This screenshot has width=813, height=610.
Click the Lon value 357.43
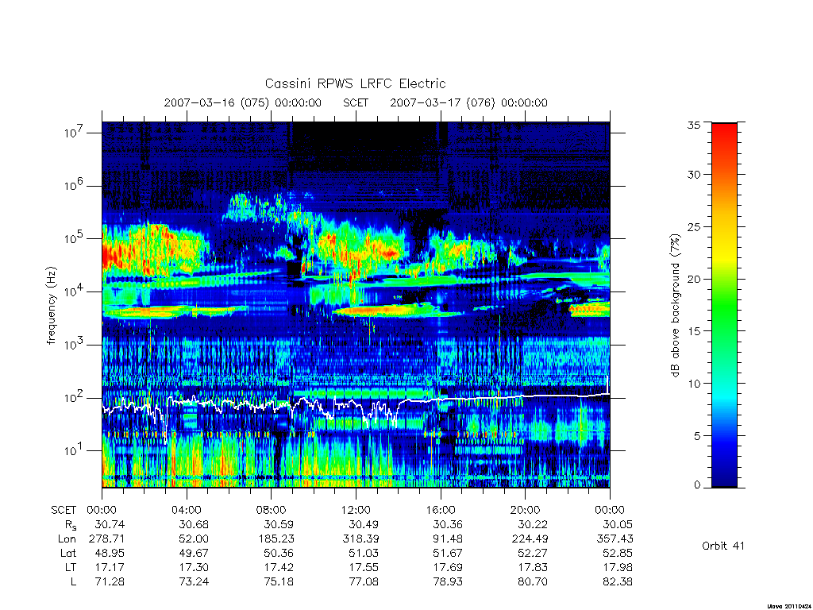(x=615, y=539)
